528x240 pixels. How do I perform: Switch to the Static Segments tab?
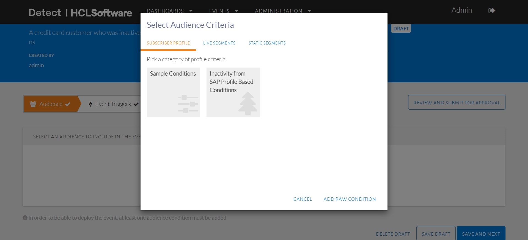(x=267, y=43)
